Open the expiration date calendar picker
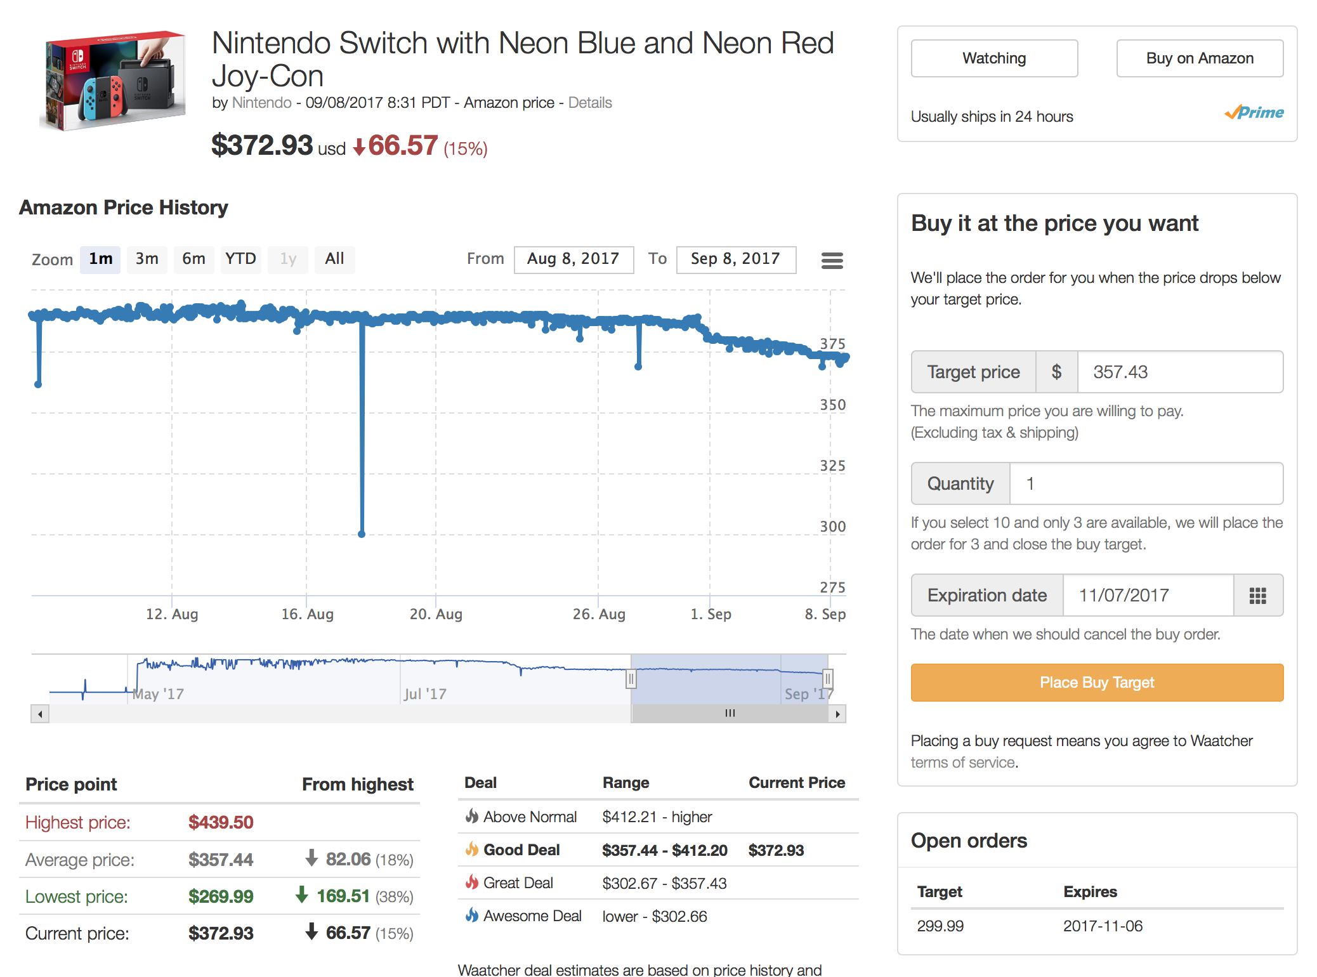 [1257, 595]
